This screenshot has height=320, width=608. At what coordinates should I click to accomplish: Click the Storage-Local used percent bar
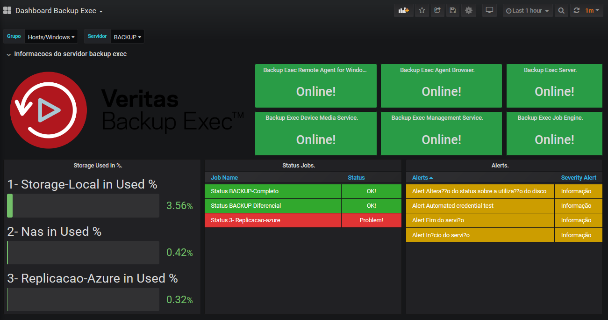(x=83, y=205)
